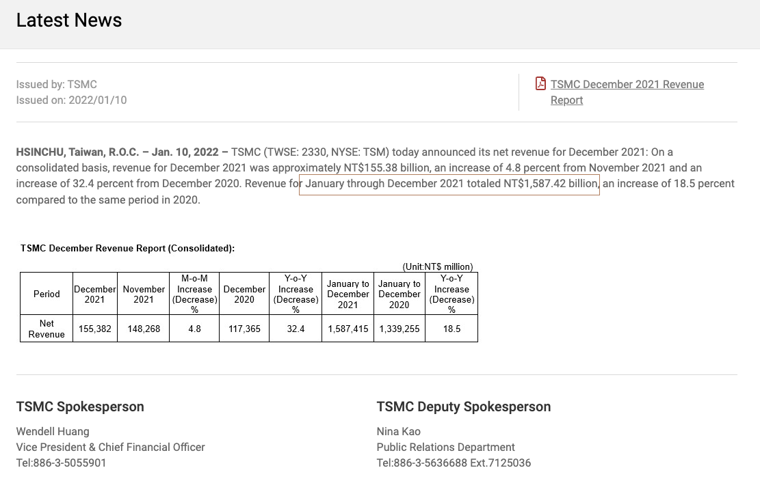Viewport: 760px width, 496px height.
Task: Click the December 2020 value 117,365
Action: 244,329
